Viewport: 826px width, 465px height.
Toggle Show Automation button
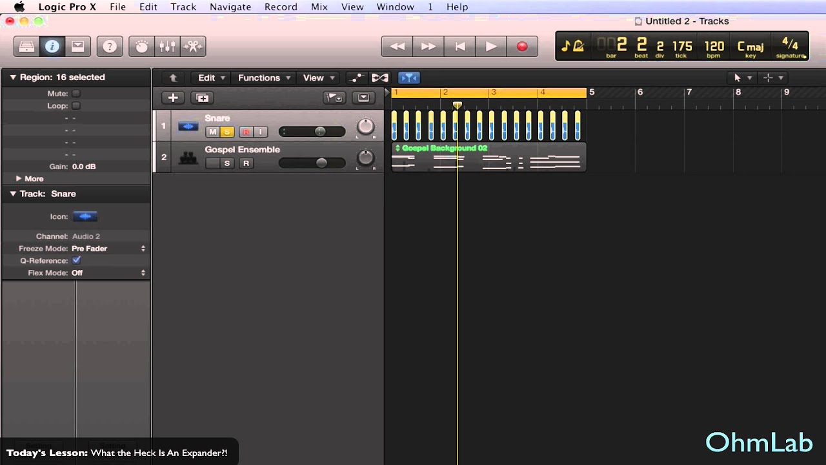coord(356,77)
